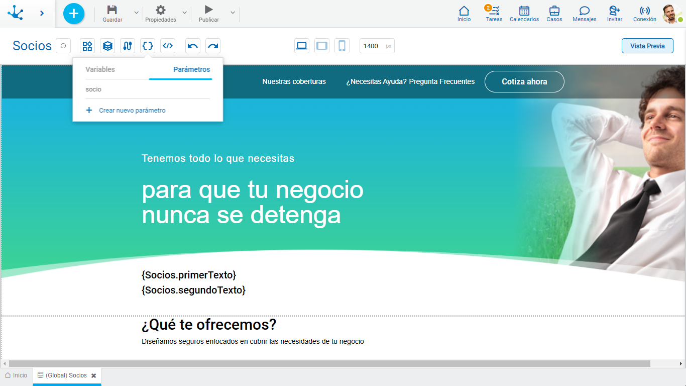The width and height of the screenshot is (686, 386).
Task: Expand the Publicar dropdown arrow
Action: pos(233,13)
